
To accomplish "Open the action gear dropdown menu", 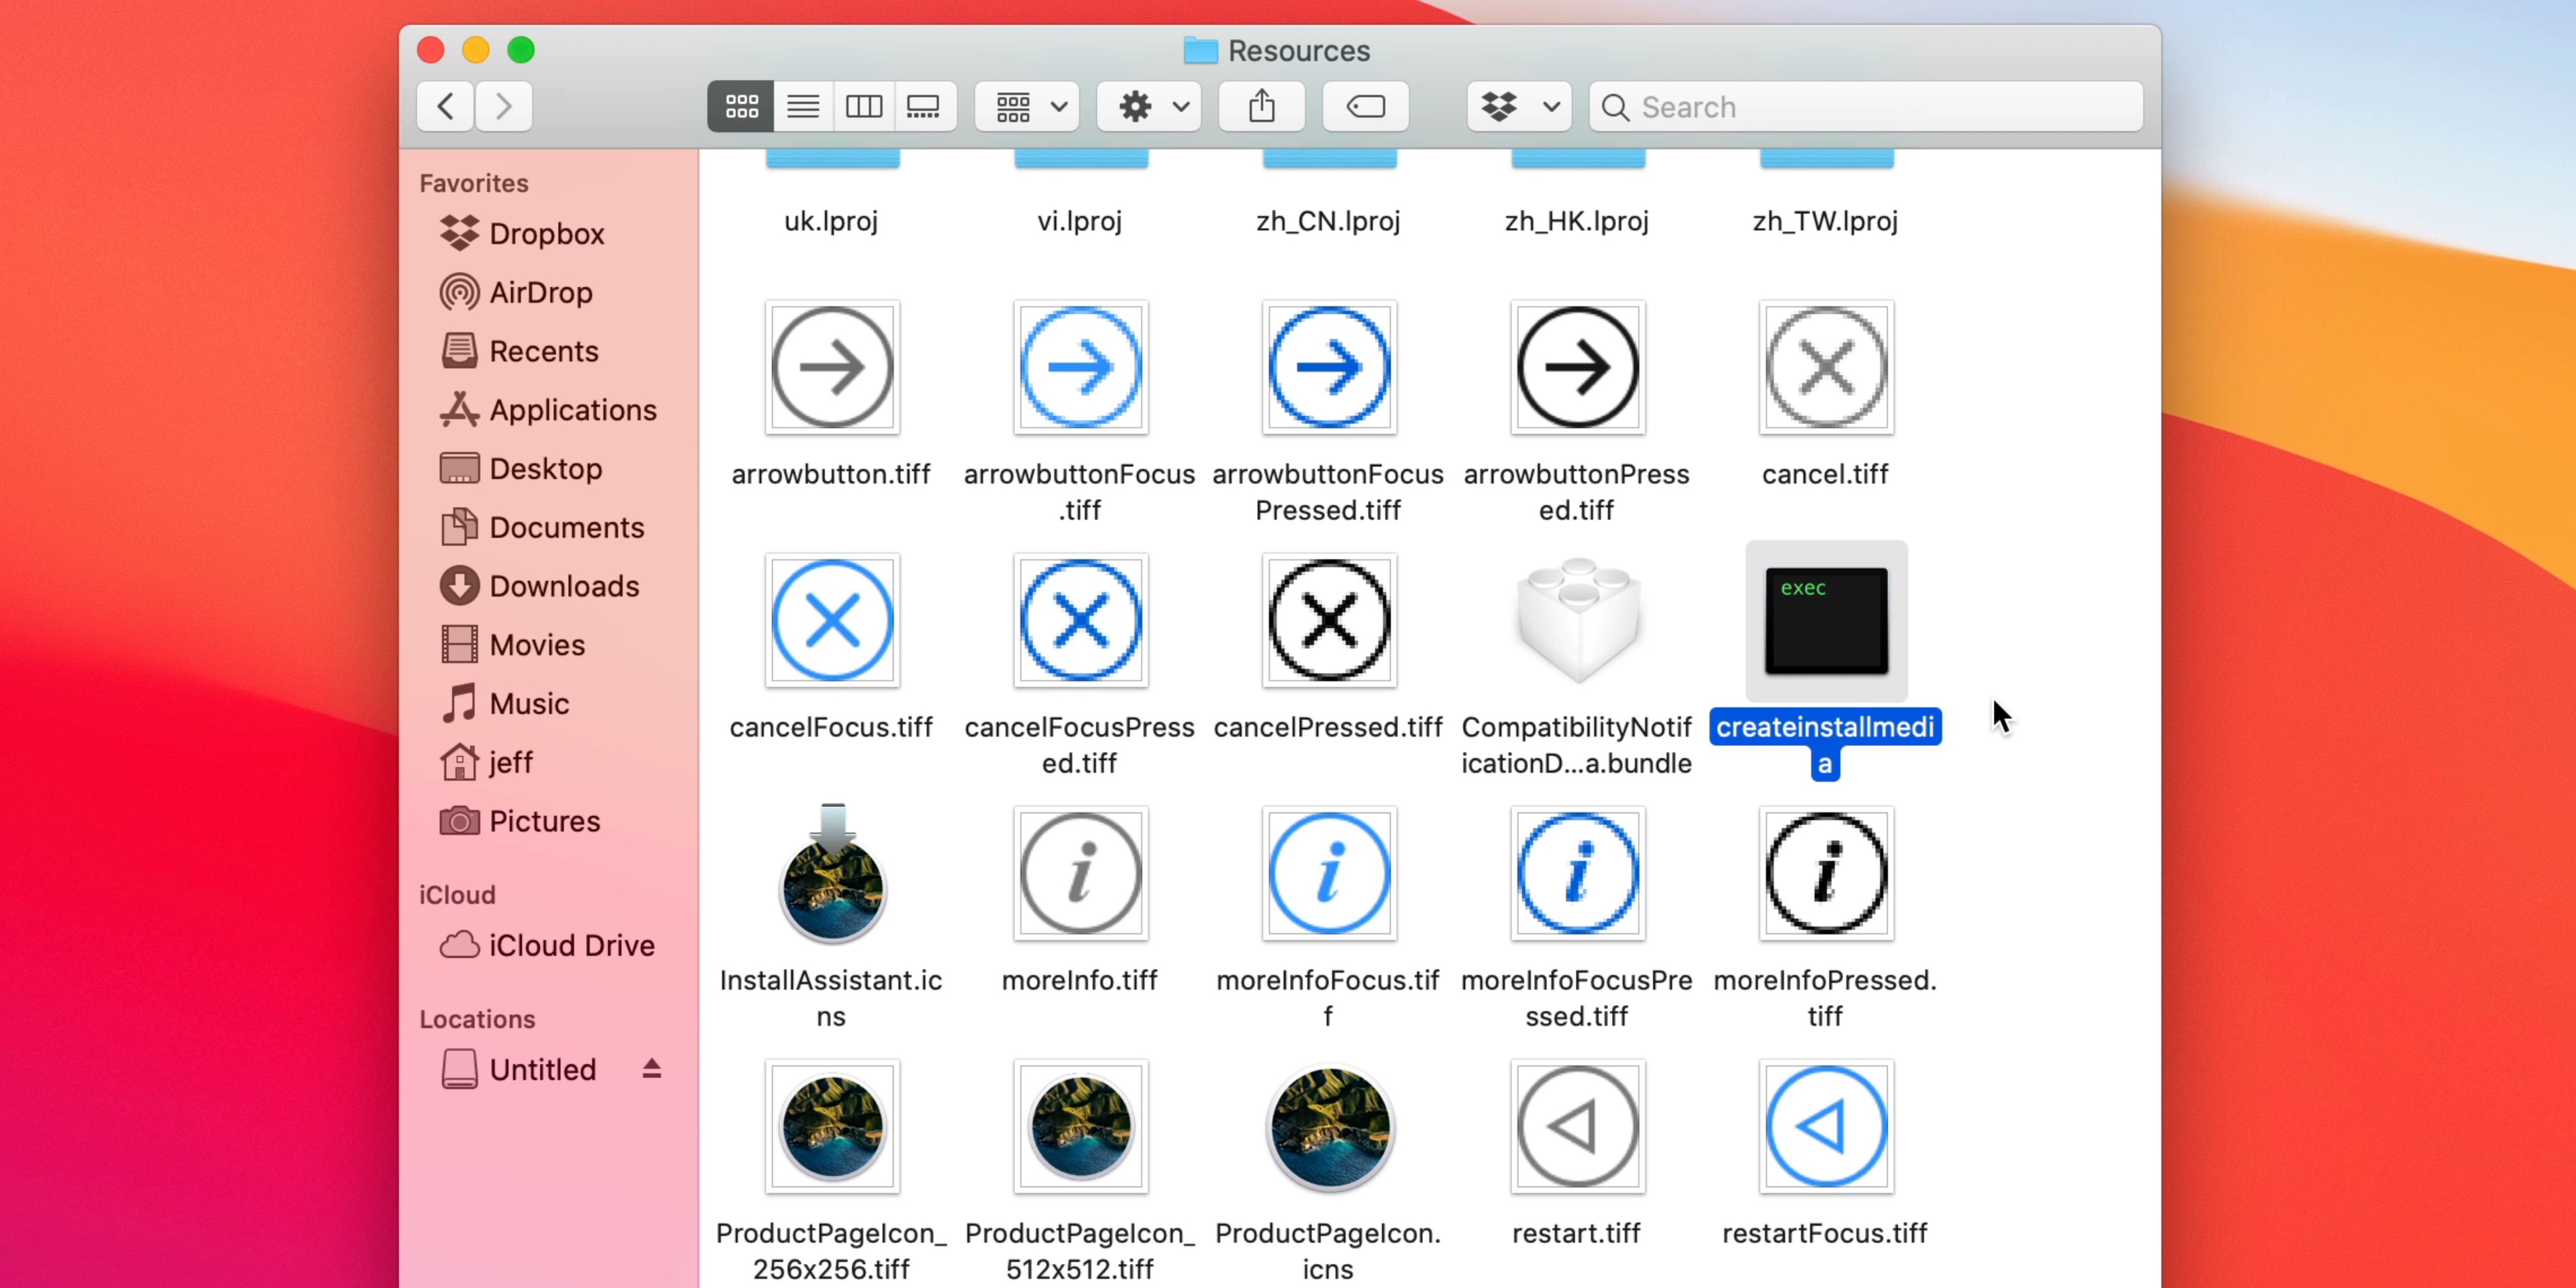I will [x=1148, y=106].
